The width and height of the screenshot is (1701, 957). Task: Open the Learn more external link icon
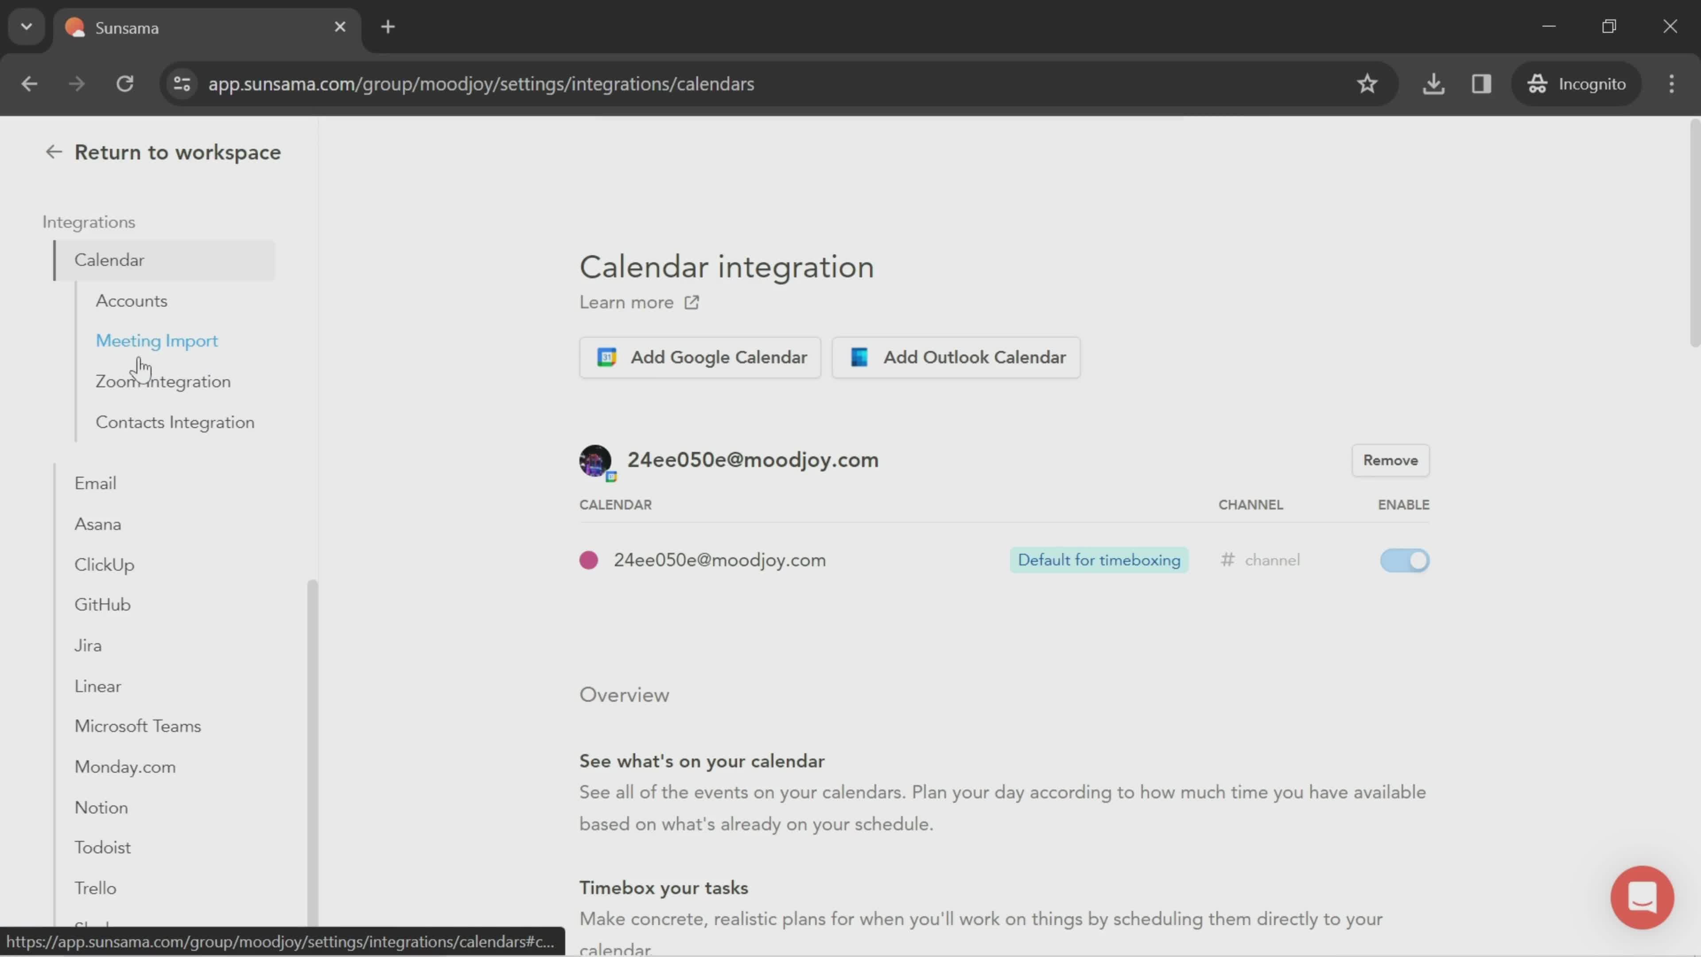[x=691, y=303]
